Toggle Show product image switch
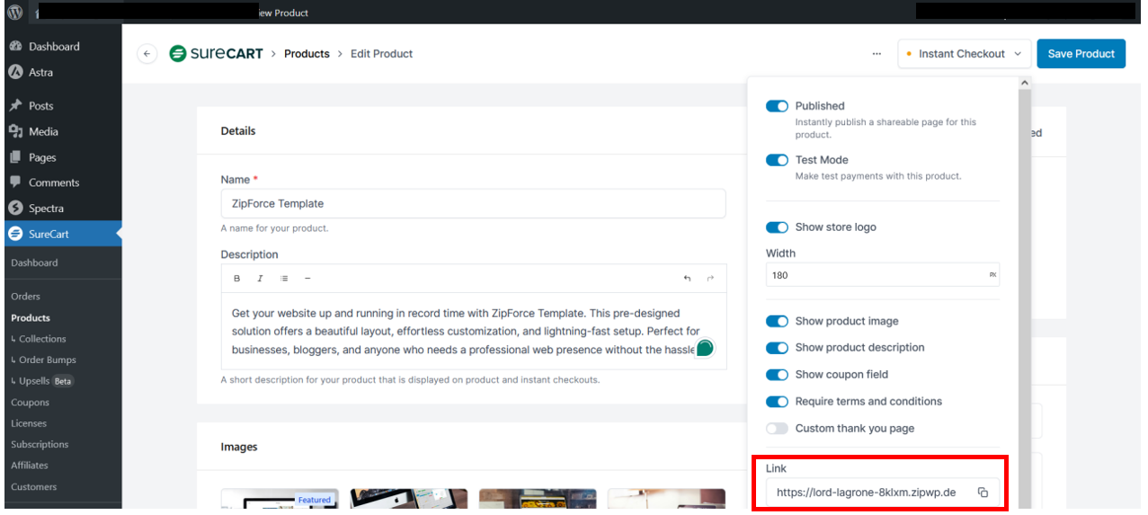Viewport: 1148px width, 515px height. pyautogui.click(x=777, y=321)
